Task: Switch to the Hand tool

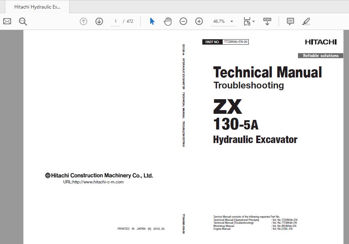Action: [167, 21]
